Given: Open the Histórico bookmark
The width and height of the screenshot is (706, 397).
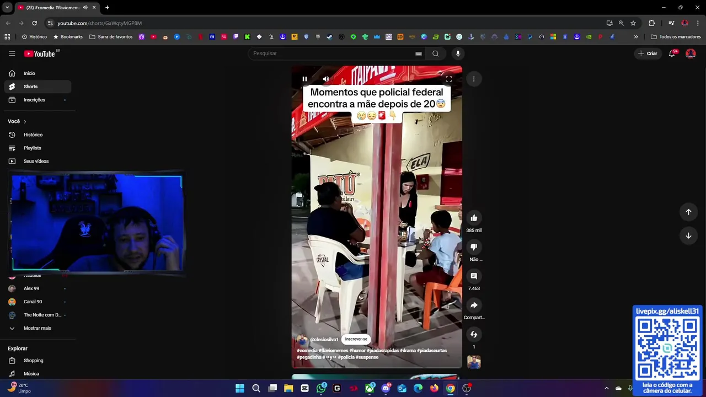Looking at the screenshot, I should [34, 37].
